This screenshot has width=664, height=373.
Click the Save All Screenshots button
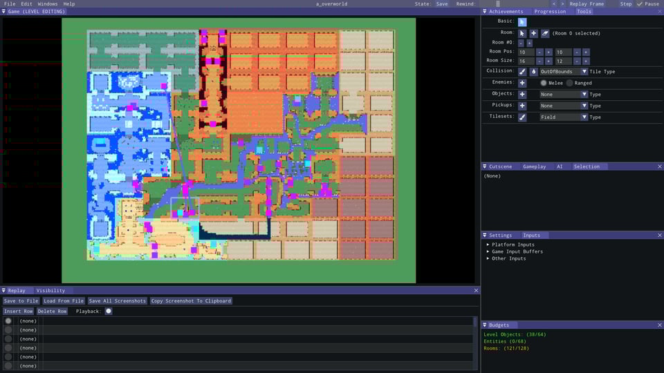click(x=118, y=301)
